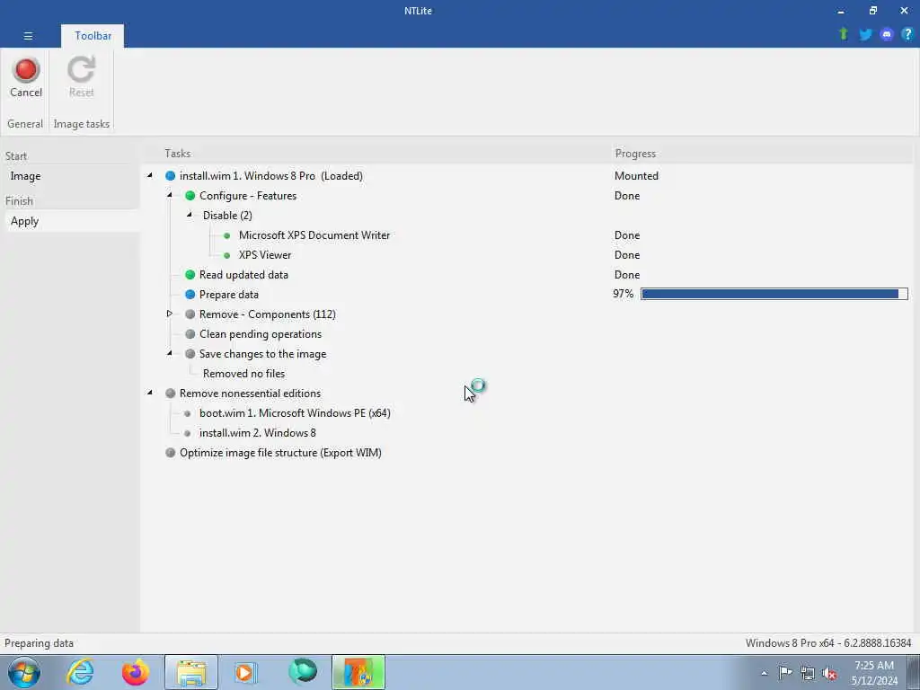Image resolution: width=920 pixels, height=690 pixels.
Task: Select the Toolbar tab
Action: pyautogui.click(x=93, y=36)
